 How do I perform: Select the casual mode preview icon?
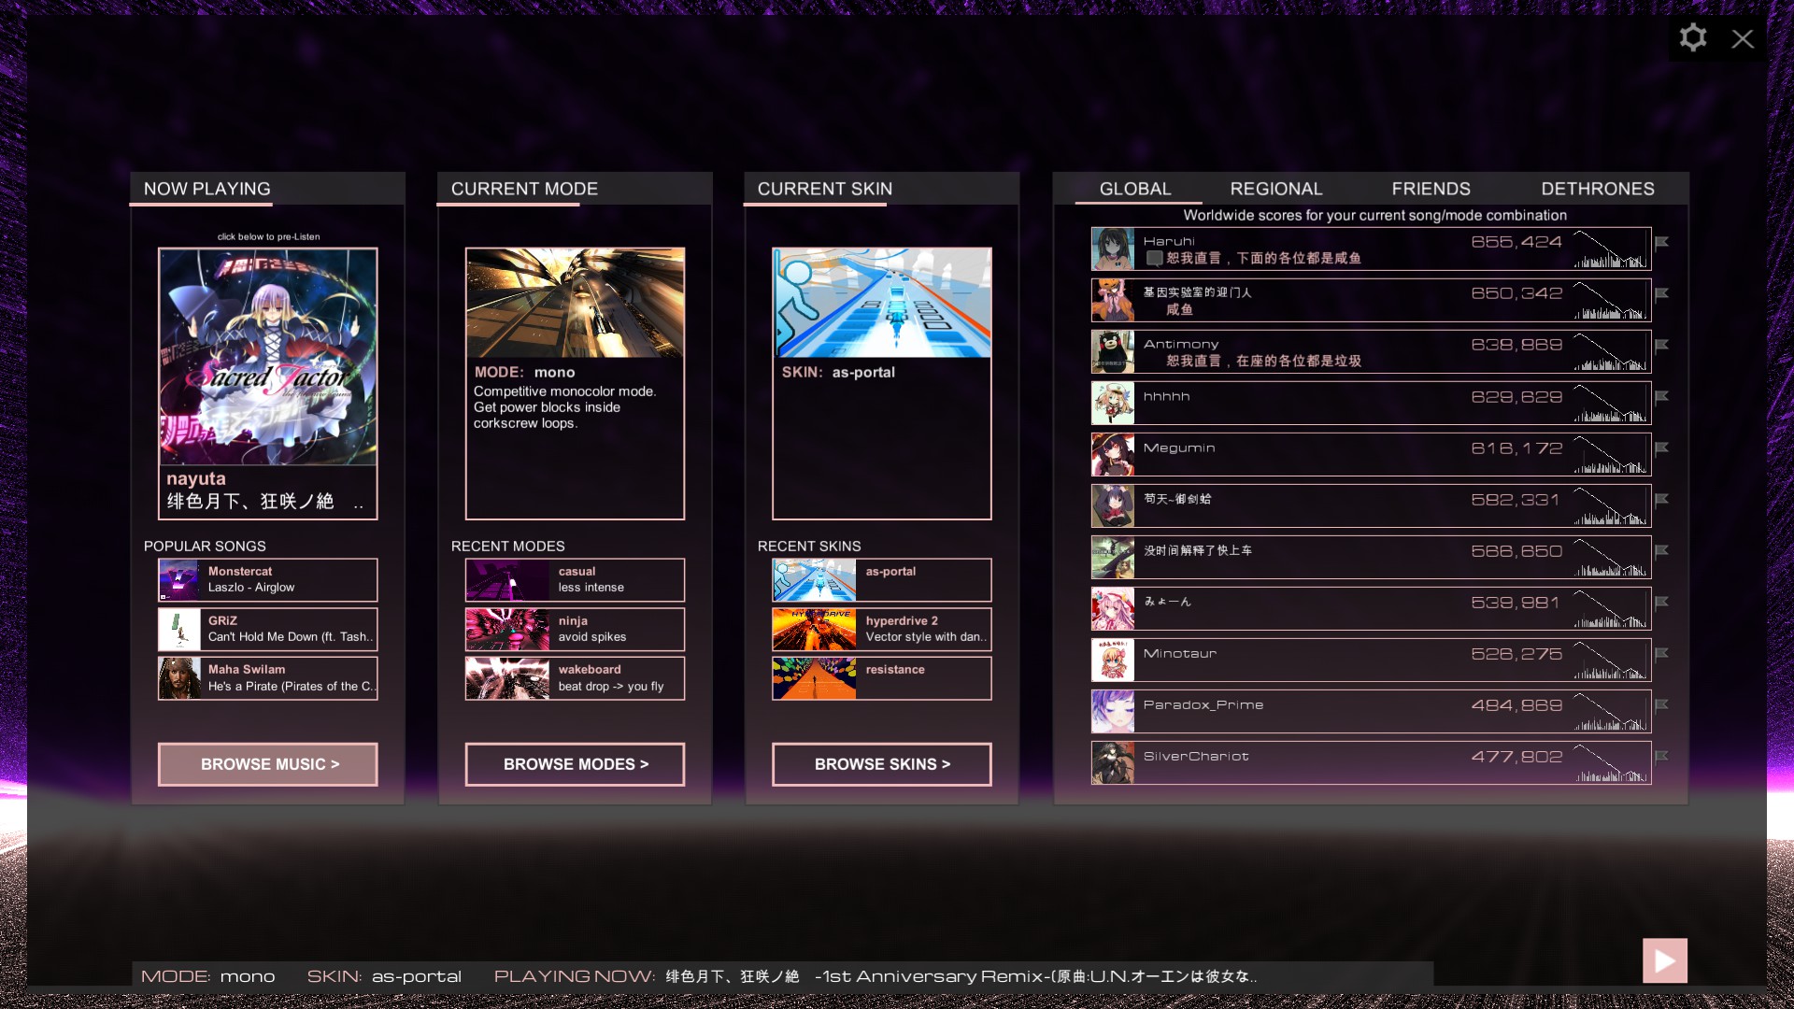coord(507,579)
